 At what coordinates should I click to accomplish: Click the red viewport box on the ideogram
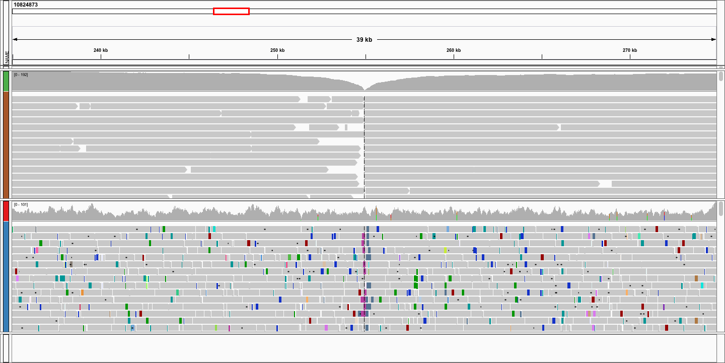(x=231, y=11)
